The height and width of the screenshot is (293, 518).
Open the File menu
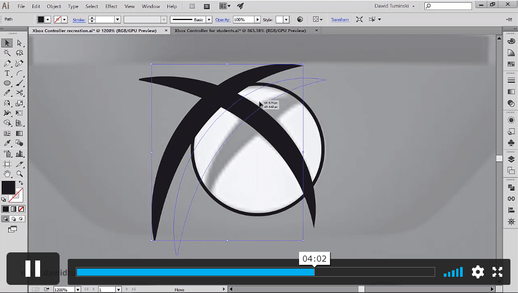pyautogui.click(x=21, y=6)
